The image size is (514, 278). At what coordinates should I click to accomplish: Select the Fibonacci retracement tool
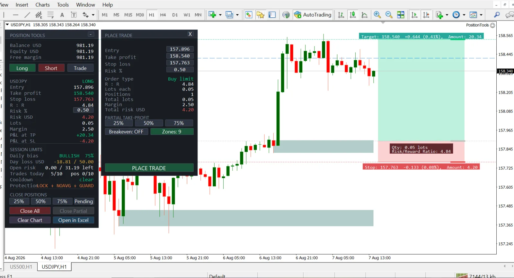click(50, 15)
